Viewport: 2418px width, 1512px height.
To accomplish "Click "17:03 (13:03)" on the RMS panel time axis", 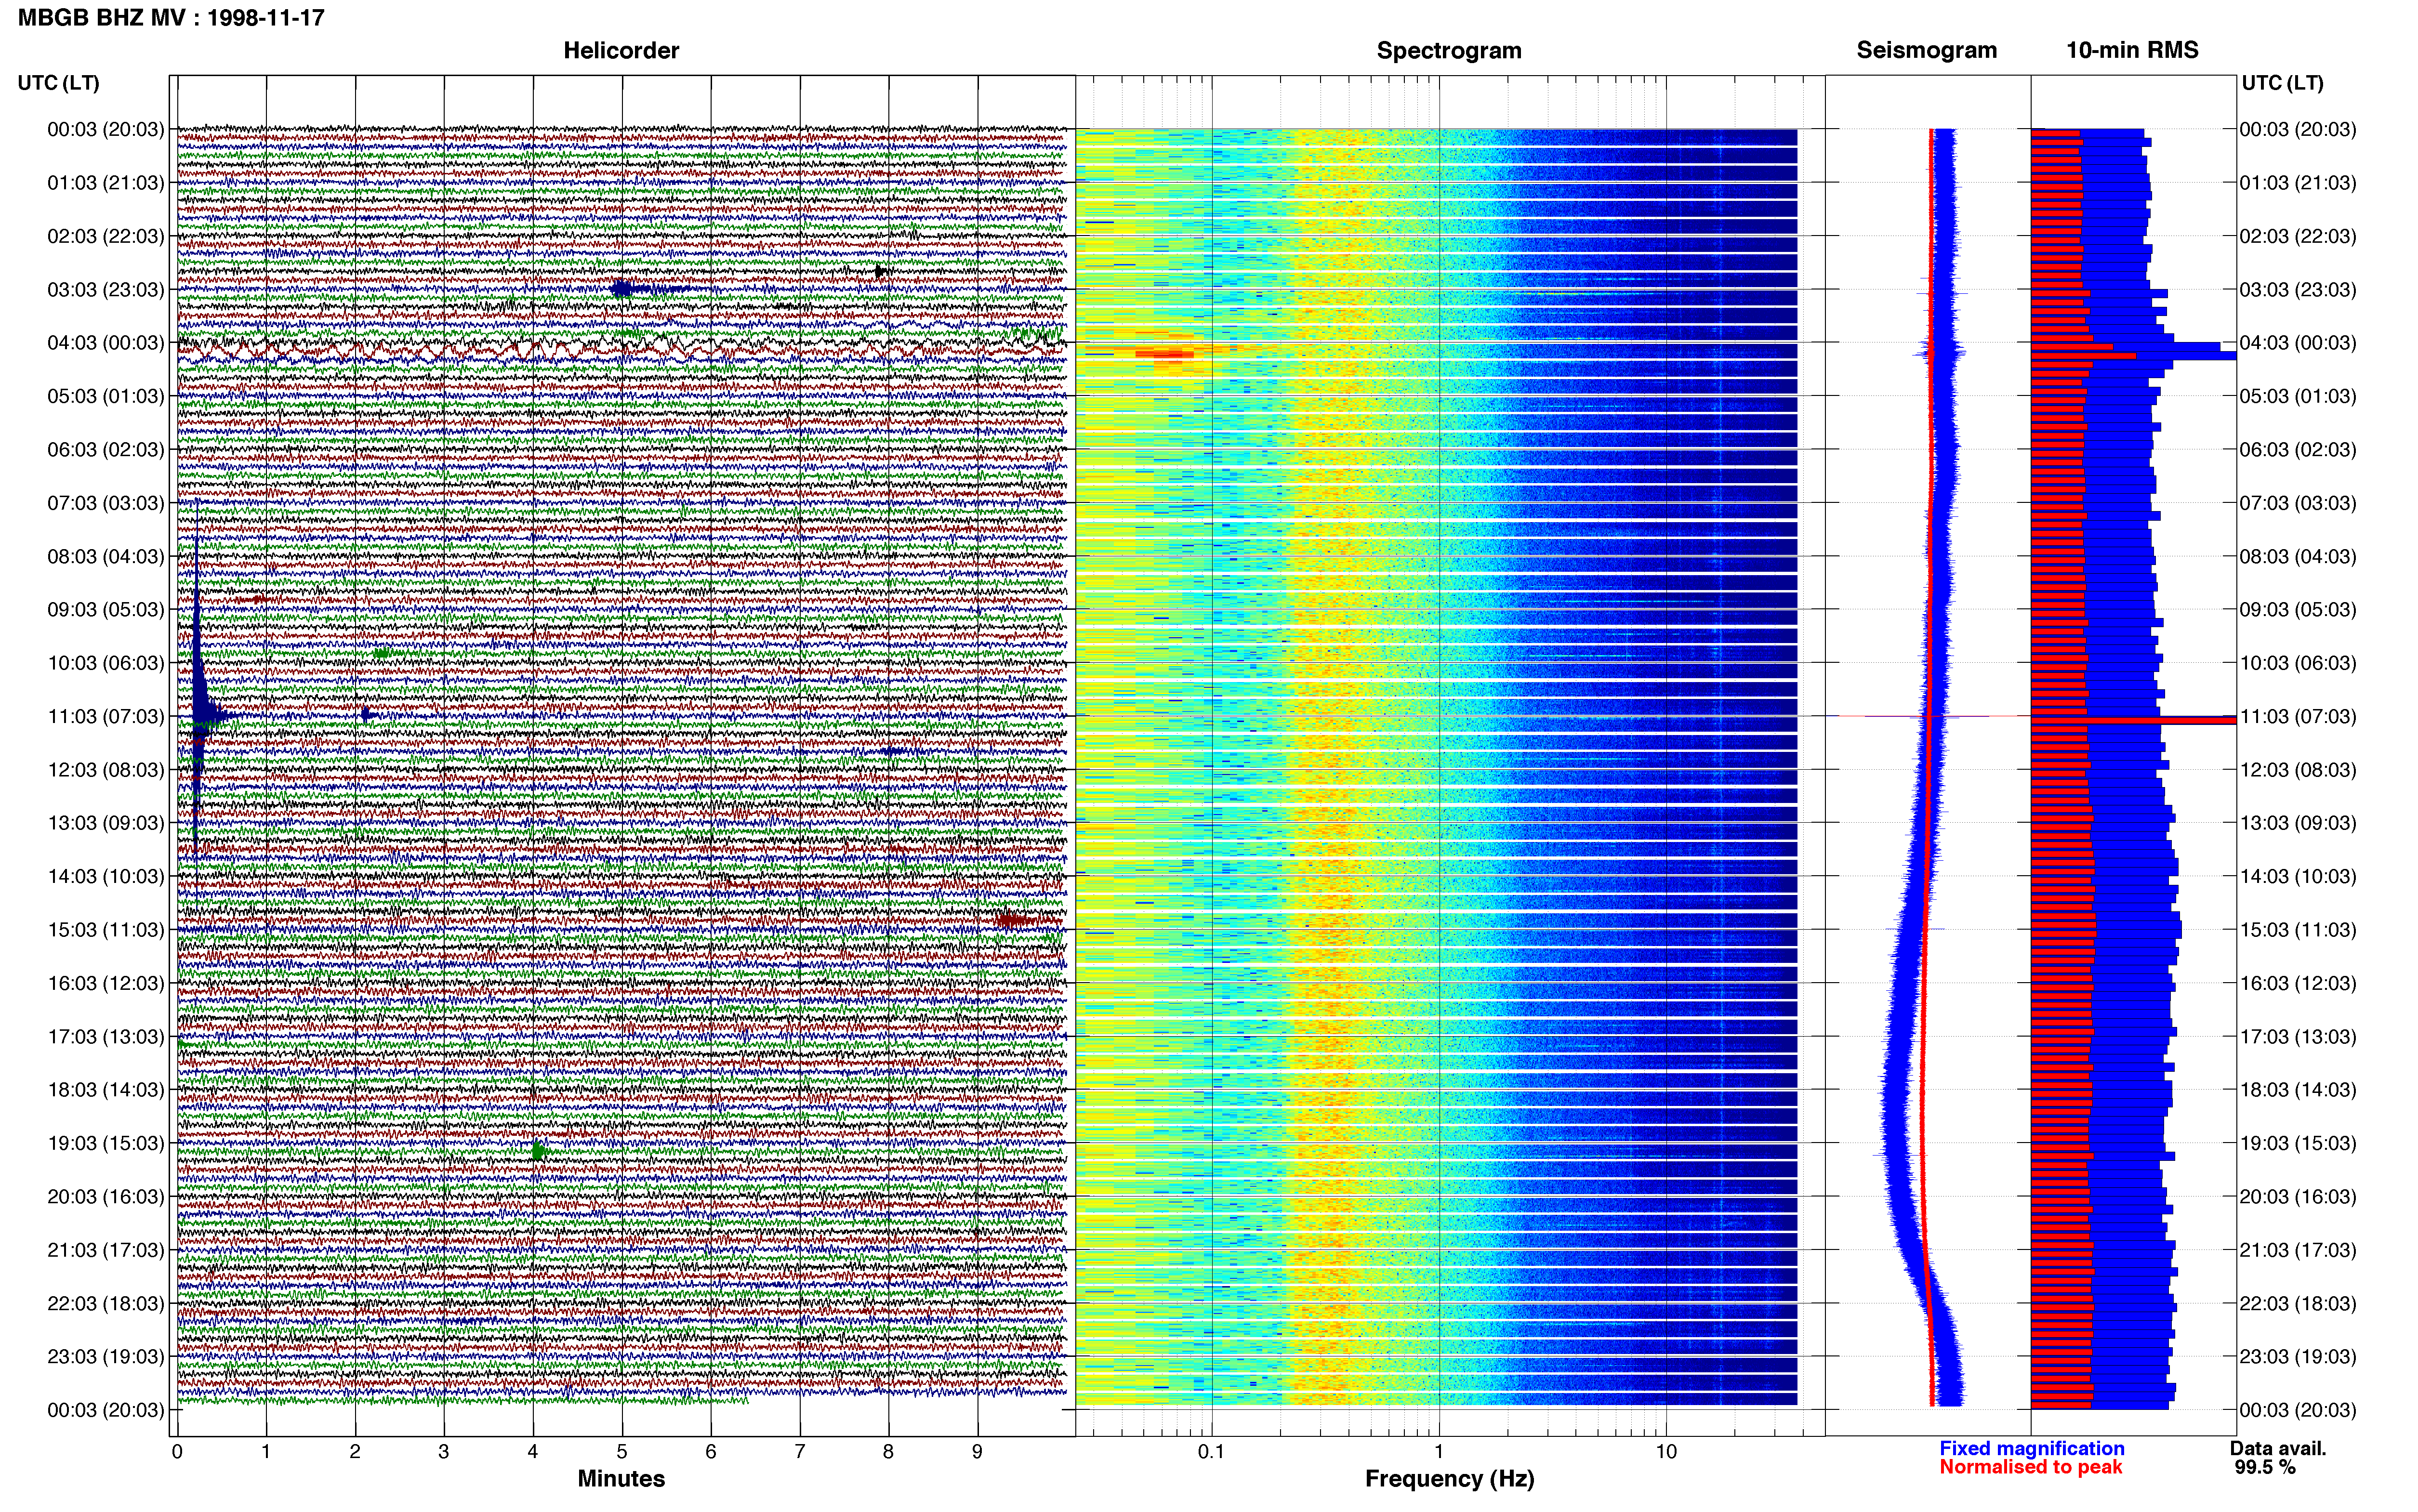I will coord(2298,1037).
